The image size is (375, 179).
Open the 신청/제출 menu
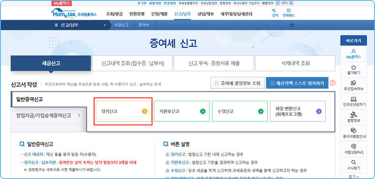tap(159, 14)
